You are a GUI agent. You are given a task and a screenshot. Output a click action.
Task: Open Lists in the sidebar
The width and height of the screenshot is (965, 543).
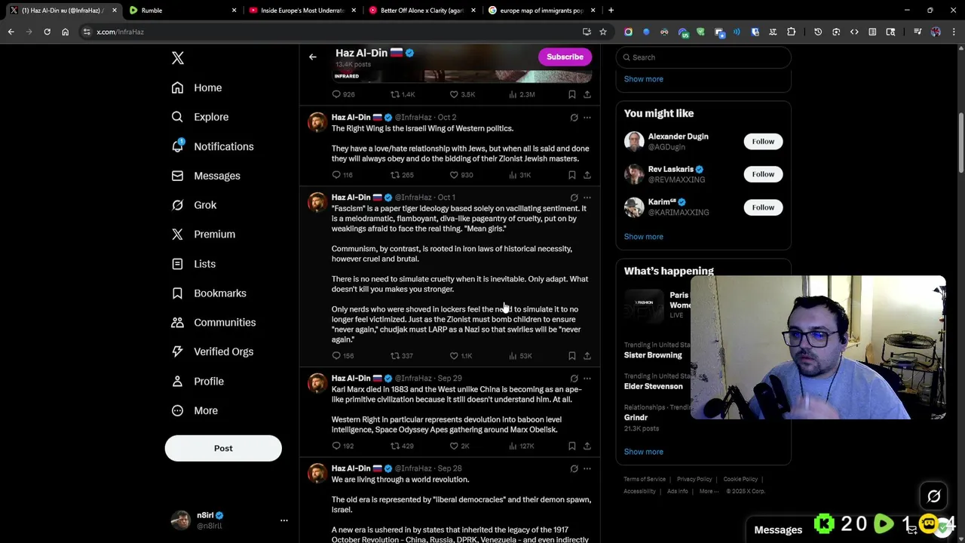[x=194, y=264]
